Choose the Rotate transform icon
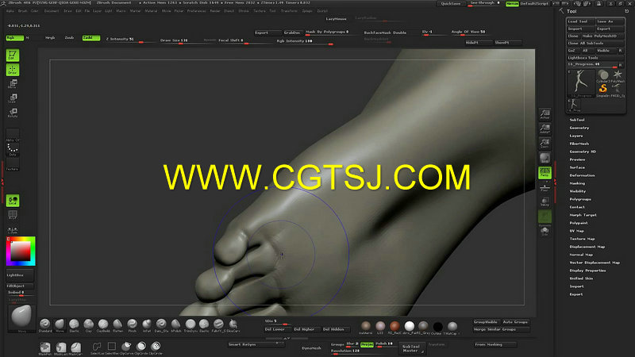 coord(13,113)
